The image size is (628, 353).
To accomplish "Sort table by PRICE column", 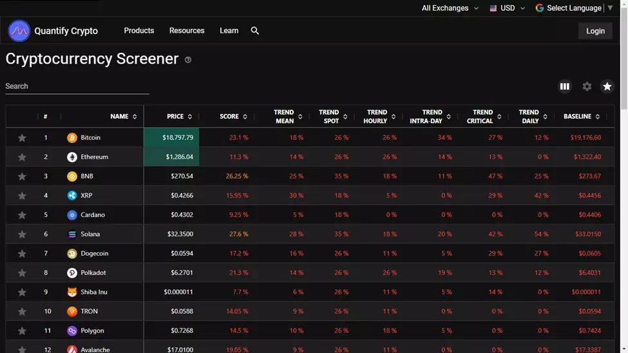I will (x=180, y=117).
